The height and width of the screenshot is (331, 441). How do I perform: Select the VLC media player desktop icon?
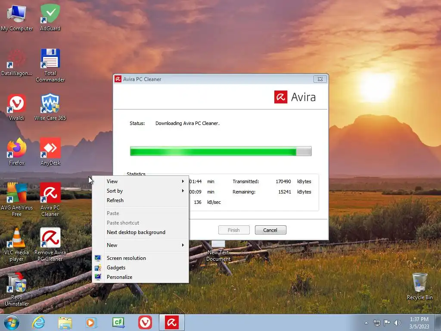(17, 244)
